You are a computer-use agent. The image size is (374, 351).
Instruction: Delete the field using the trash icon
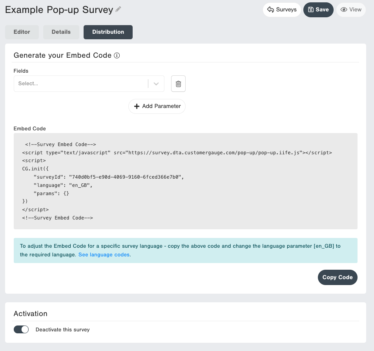point(178,84)
